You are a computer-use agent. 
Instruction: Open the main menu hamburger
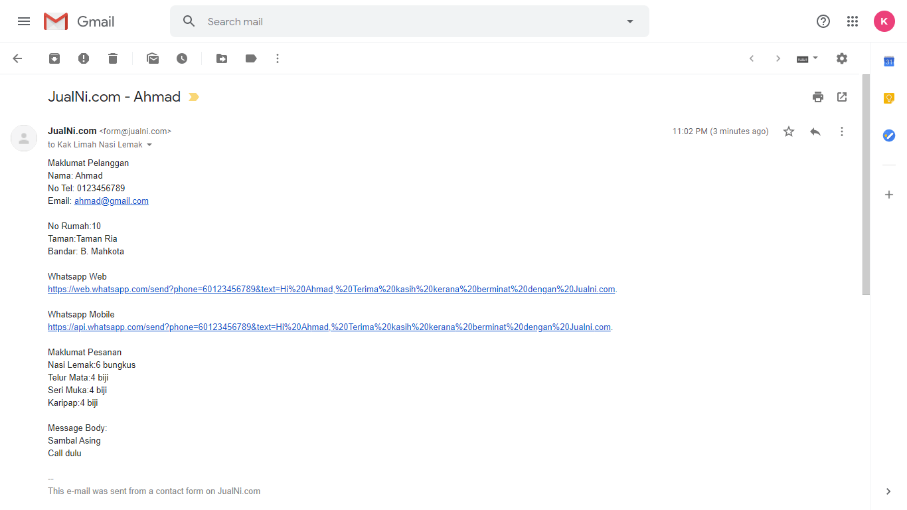[x=24, y=21]
